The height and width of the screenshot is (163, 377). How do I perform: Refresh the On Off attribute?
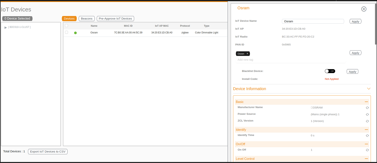(x=367, y=150)
